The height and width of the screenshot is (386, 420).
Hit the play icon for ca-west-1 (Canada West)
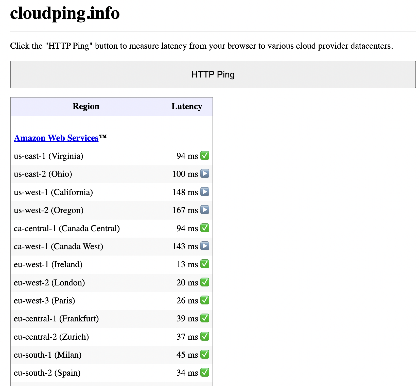[205, 246]
